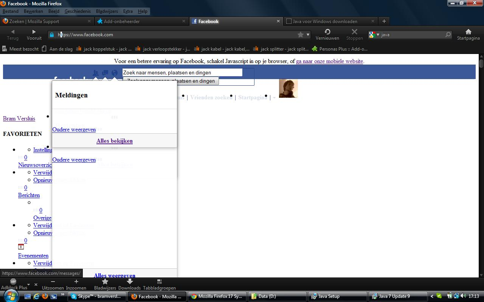The height and width of the screenshot is (302, 484).
Task: Open the Extra menu
Action: 128,11
